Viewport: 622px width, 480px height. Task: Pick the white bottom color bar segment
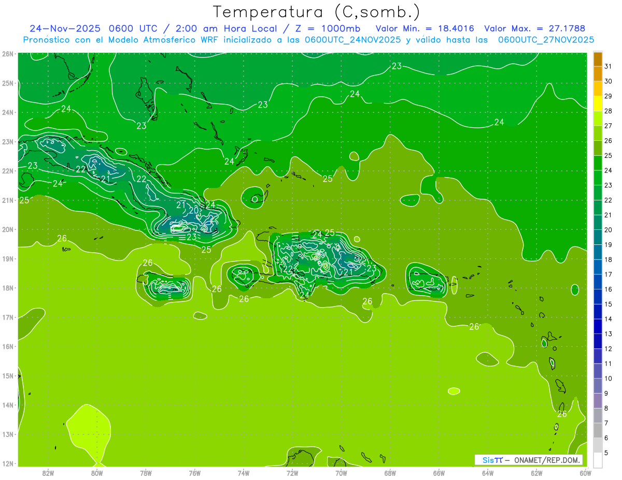point(598,460)
